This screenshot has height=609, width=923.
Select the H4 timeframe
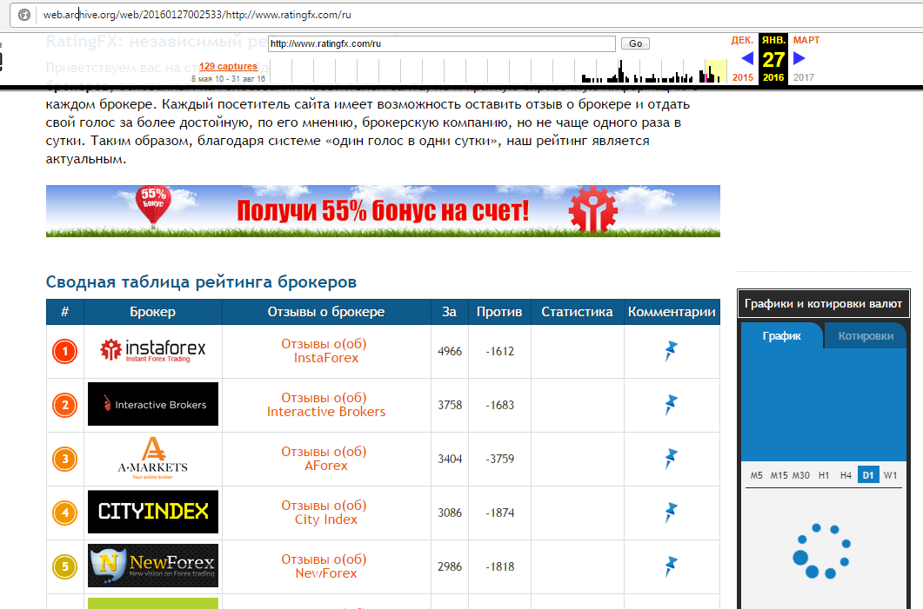click(x=846, y=475)
